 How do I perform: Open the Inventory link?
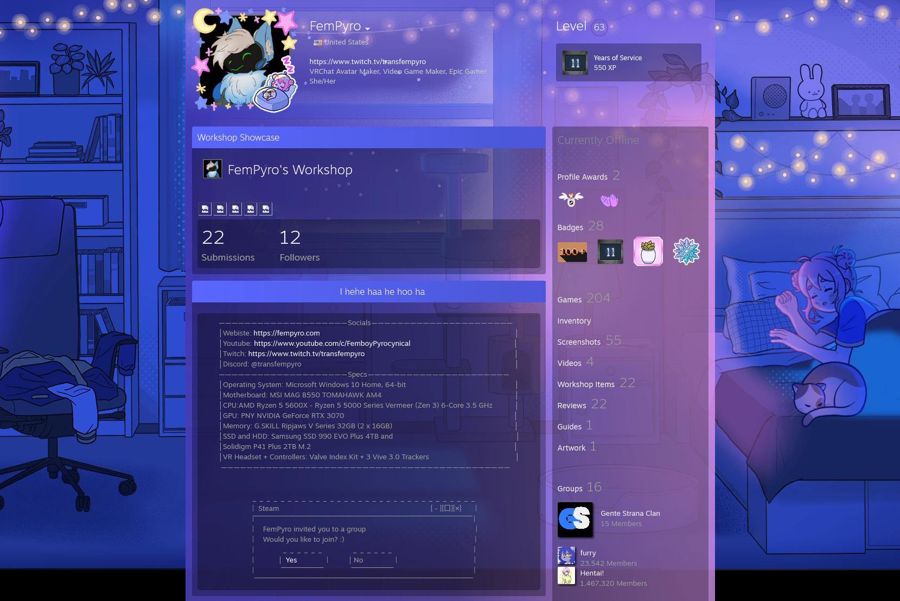point(574,321)
